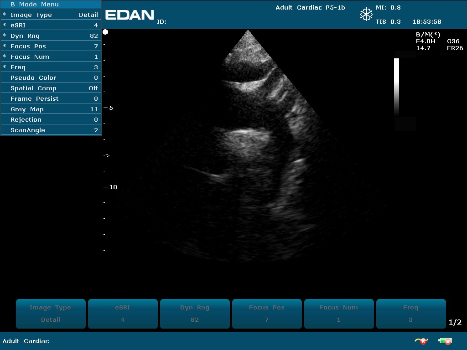
Task: Click the focus position arrow marker
Action: tap(106, 156)
